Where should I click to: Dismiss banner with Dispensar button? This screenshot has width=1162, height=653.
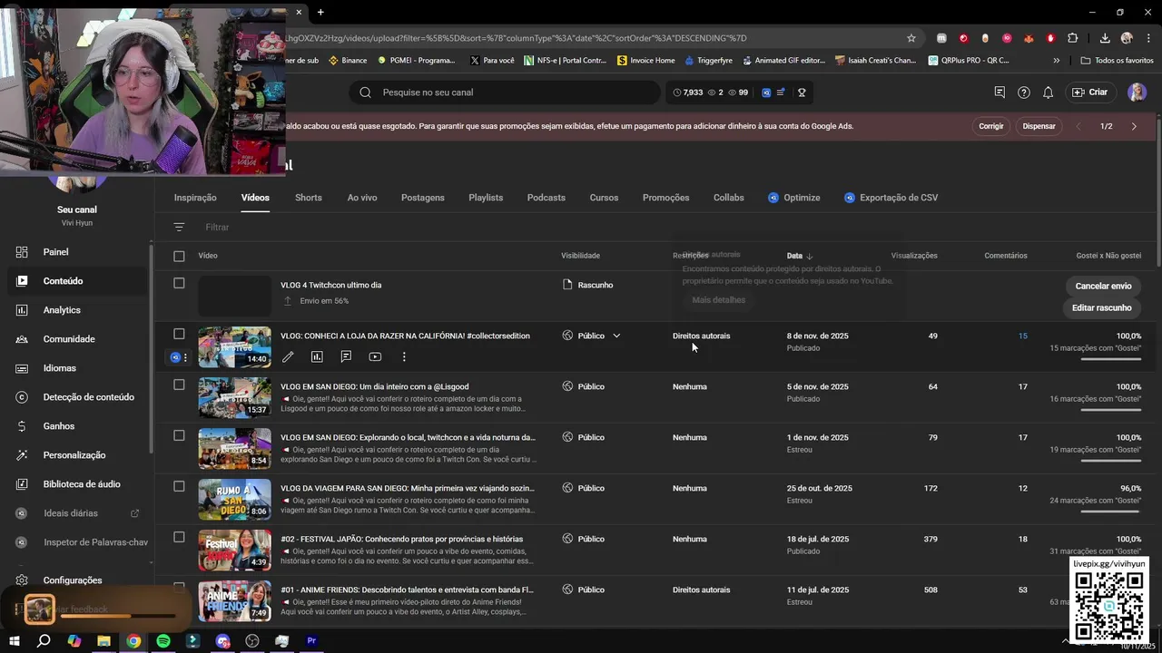click(x=1039, y=126)
